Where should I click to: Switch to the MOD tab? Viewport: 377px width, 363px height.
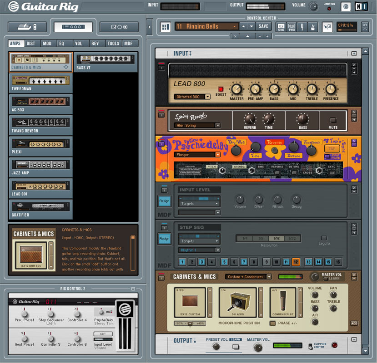48,44
